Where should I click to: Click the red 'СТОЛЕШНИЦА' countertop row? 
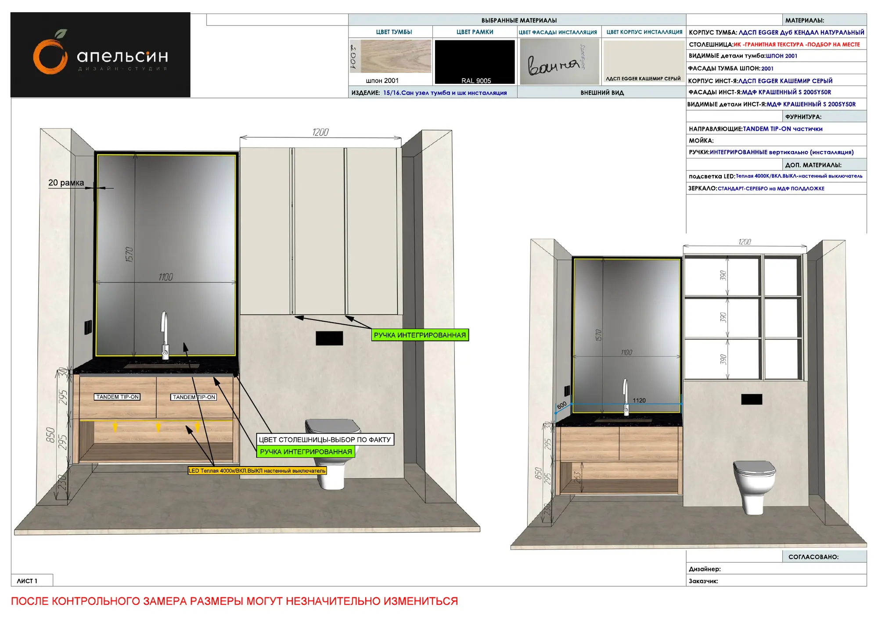(x=776, y=44)
